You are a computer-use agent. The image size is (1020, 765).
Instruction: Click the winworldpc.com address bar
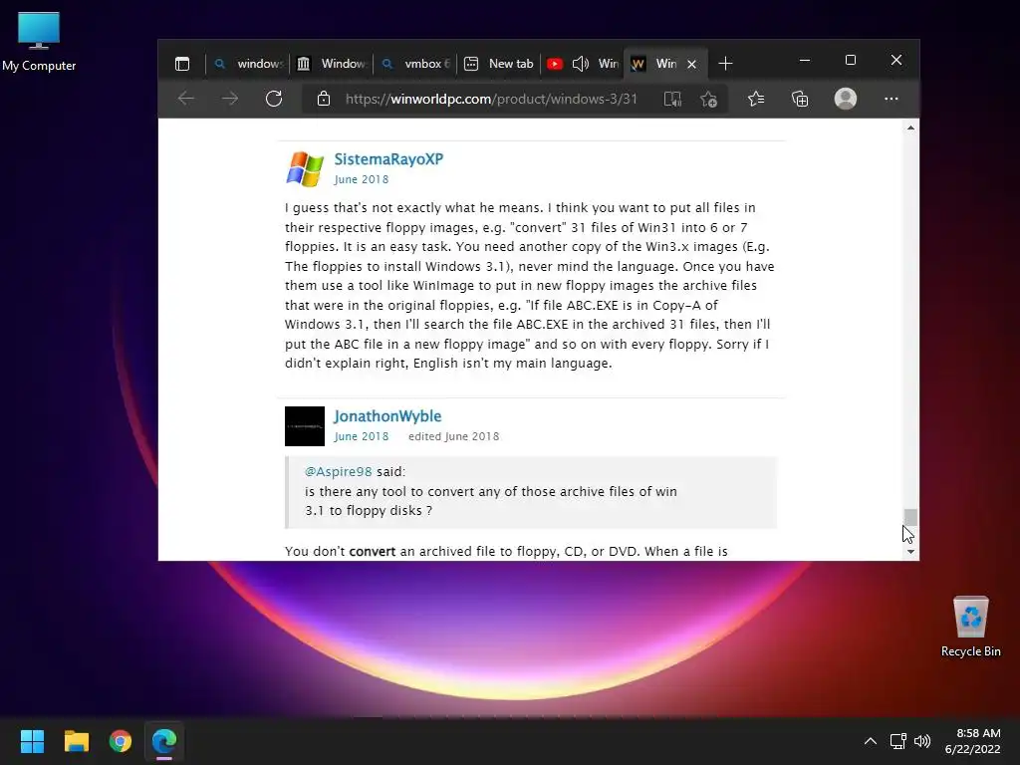tap(491, 99)
